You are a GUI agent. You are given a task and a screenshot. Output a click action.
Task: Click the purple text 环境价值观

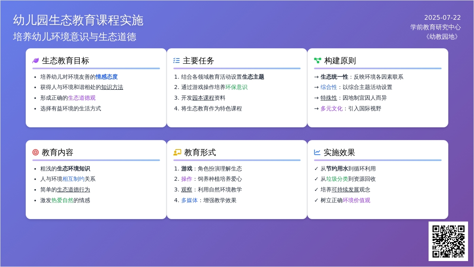tap(357, 200)
